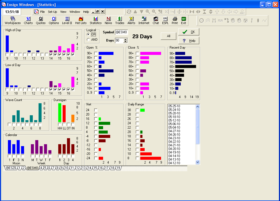Click the grayed RESET chart icon
This screenshot has width=280, height=201.
[x=242, y=12]
